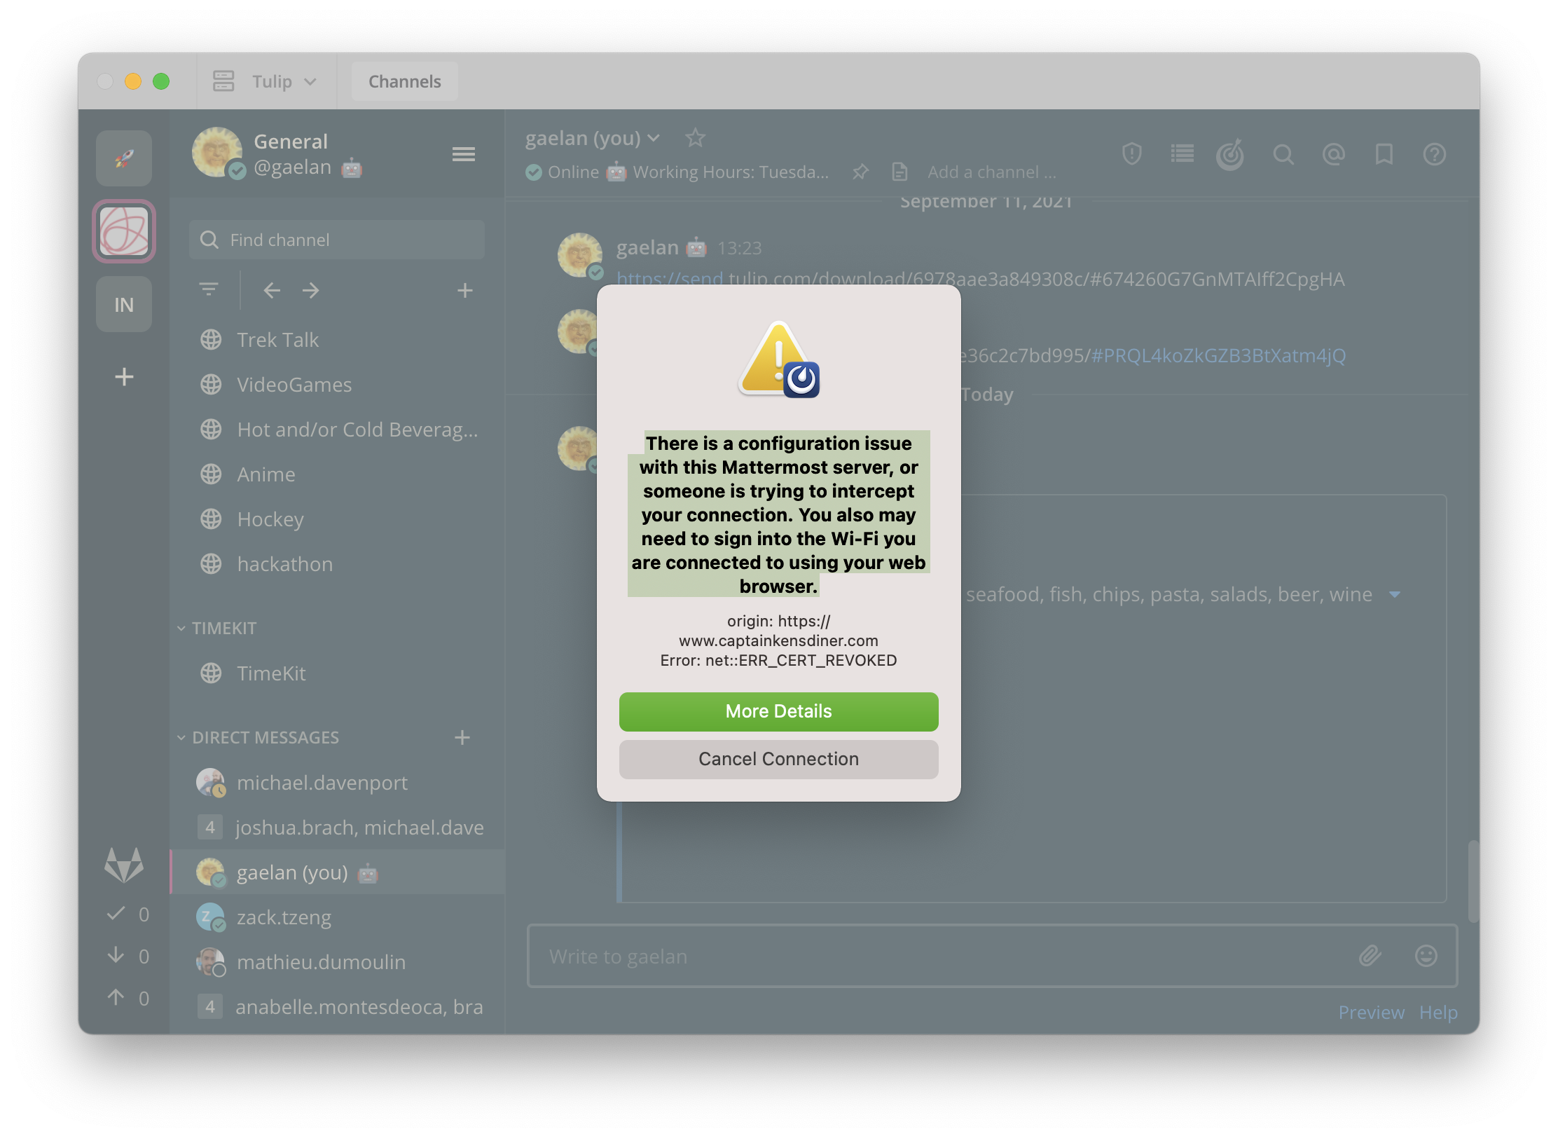This screenshot has height=1138, width=1558.
Task: Toggle the channel filter above the channel list
Action: coord(209,289)
